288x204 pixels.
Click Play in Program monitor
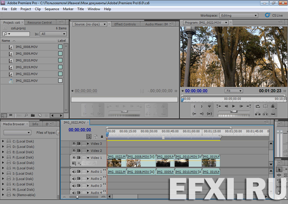coord(233,106)
